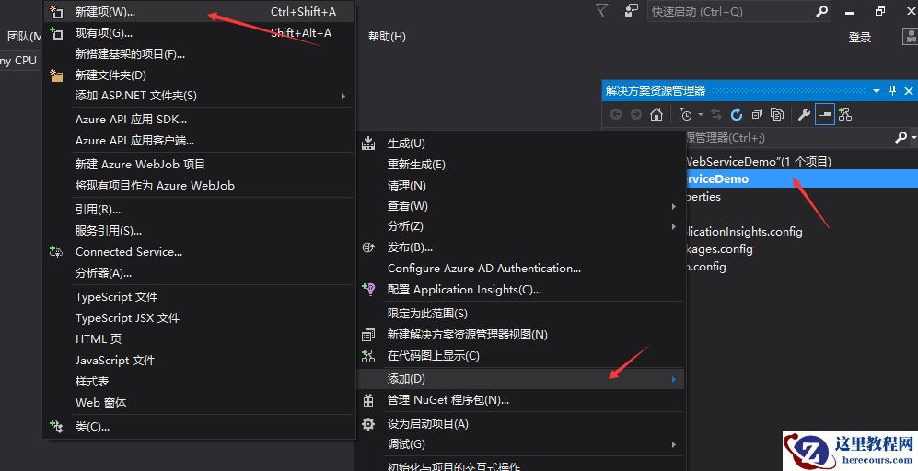Expand the 分析(Z) submenu arrow
This screenshot has width=918, height=471.
pyautogui.click(x=674, y=226)
